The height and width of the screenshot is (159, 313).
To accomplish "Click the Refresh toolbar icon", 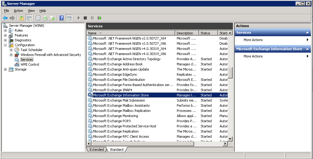I will (x=45, y=18).
